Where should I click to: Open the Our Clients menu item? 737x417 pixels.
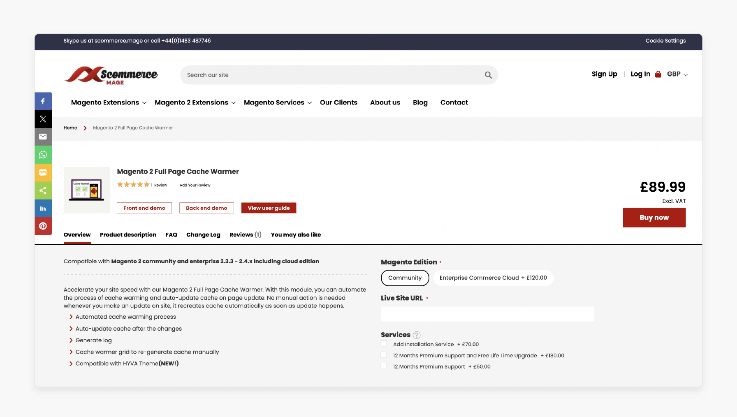(339, 102)
